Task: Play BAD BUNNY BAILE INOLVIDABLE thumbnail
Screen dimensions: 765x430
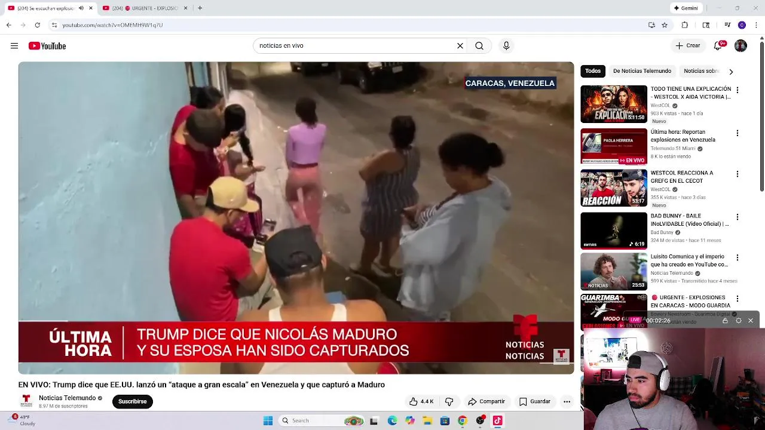Action: [614, 231]
